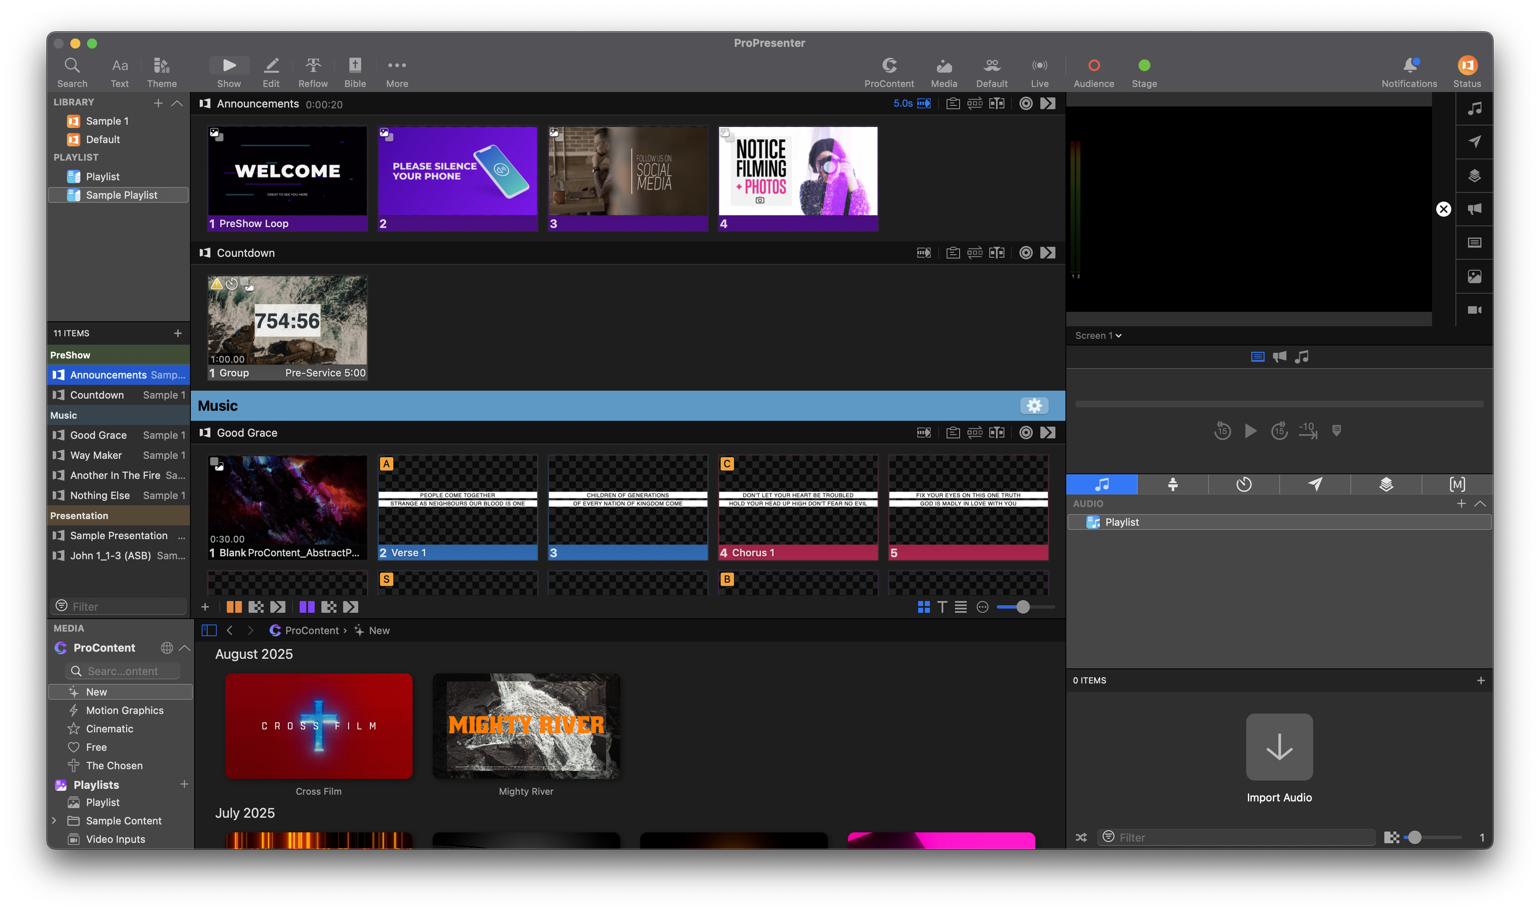Open ProContent from the toolbar
Viewport: 1540px width, 911px height.
pos(888,72)
